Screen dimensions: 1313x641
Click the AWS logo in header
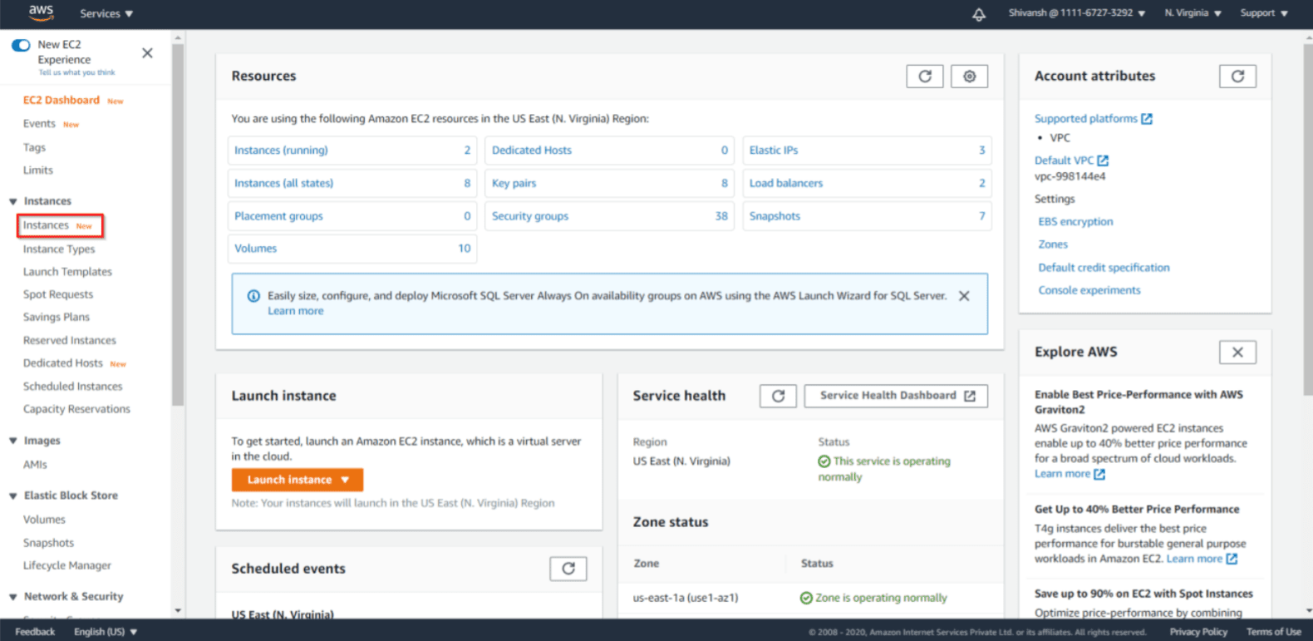(41, 12)
